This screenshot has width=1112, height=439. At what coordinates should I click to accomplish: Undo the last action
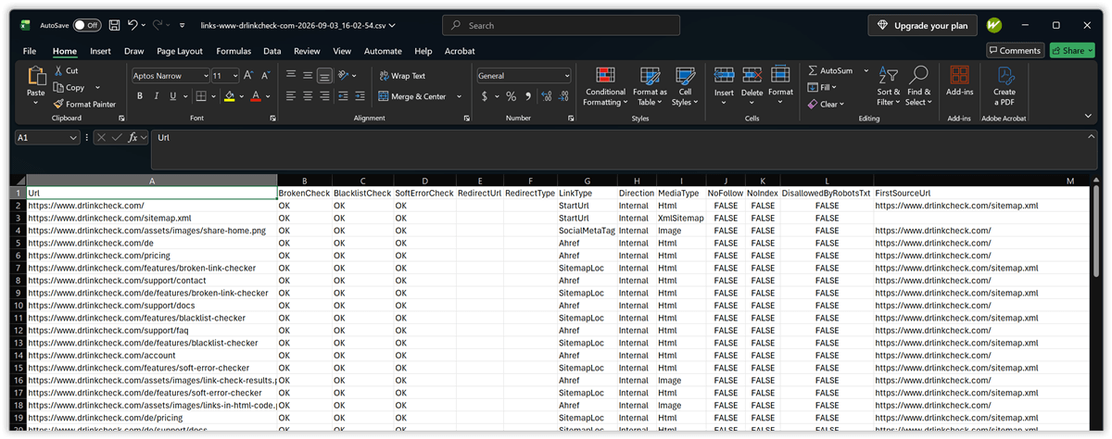point(133,25)
